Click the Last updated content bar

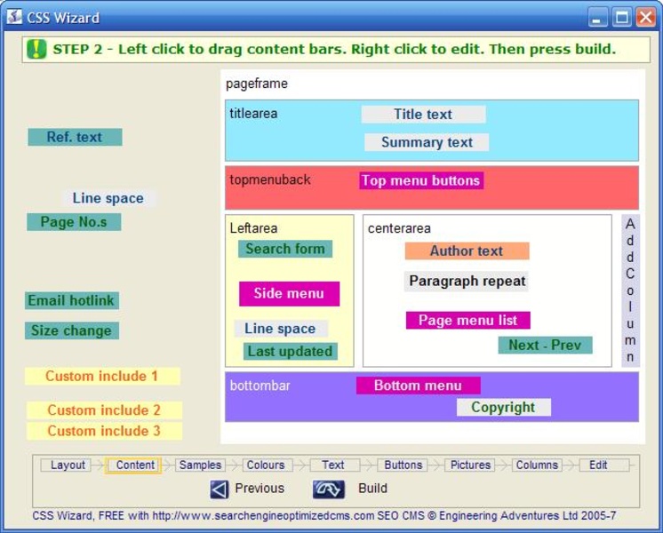pos(291,351)
